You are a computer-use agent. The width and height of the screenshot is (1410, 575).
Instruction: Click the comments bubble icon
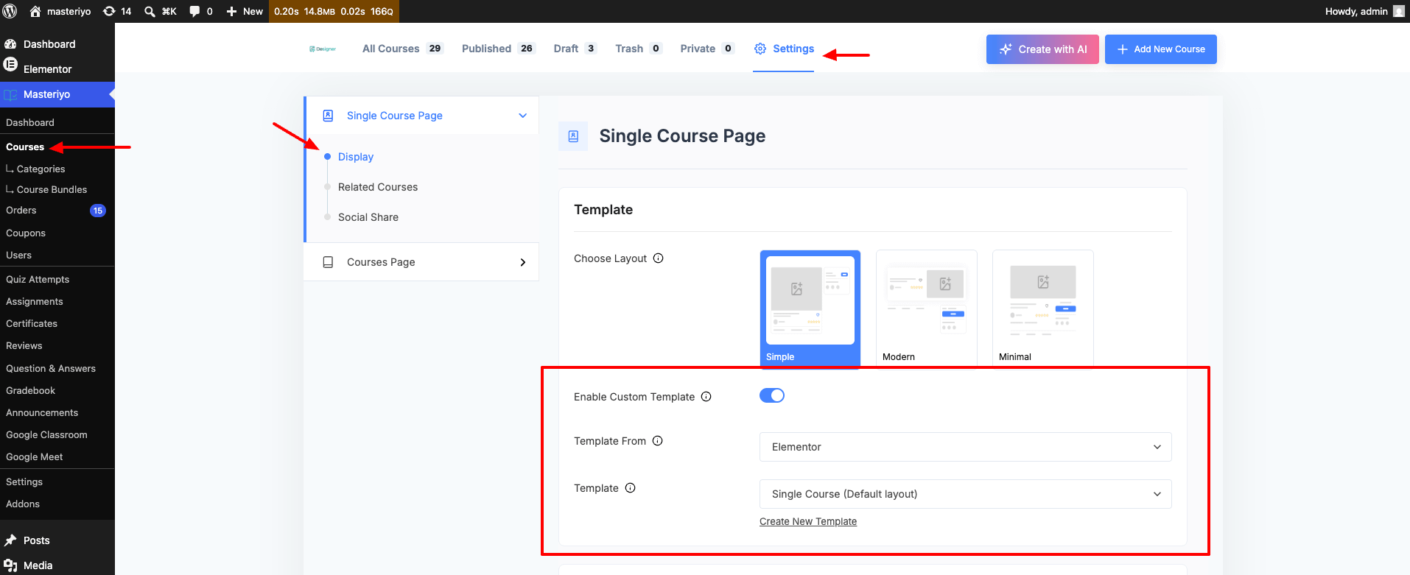[194, 11]
